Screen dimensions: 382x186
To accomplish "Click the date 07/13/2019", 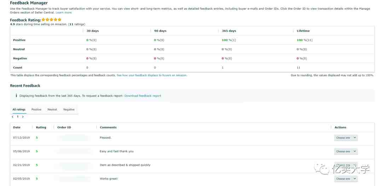I will tap(22, 138).
